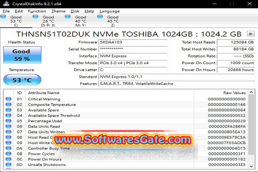Open the Help menu
This screenshot has width=258, height=172.
89,11
